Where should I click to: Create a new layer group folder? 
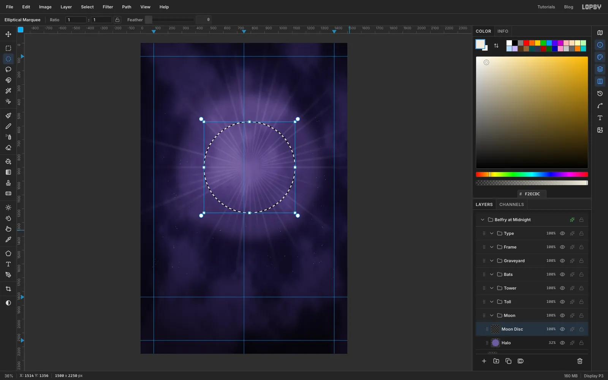496,361
